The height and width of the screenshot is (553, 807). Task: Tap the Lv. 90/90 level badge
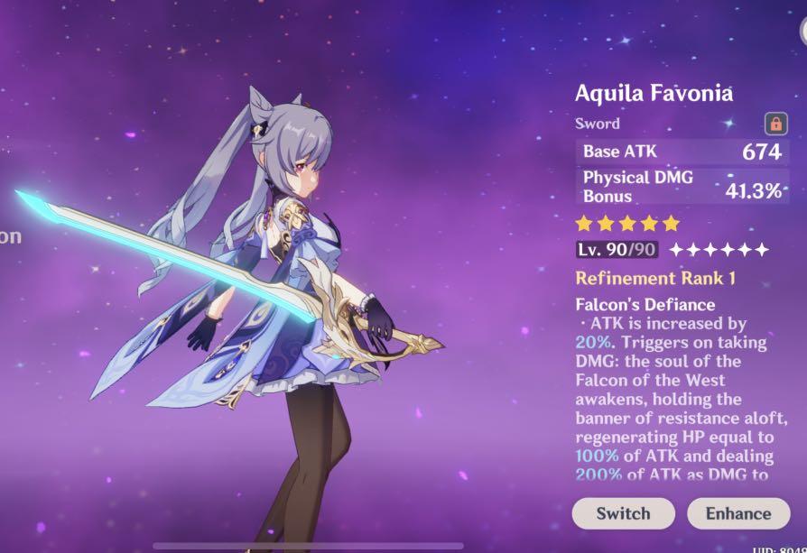[x=617, y=250]
